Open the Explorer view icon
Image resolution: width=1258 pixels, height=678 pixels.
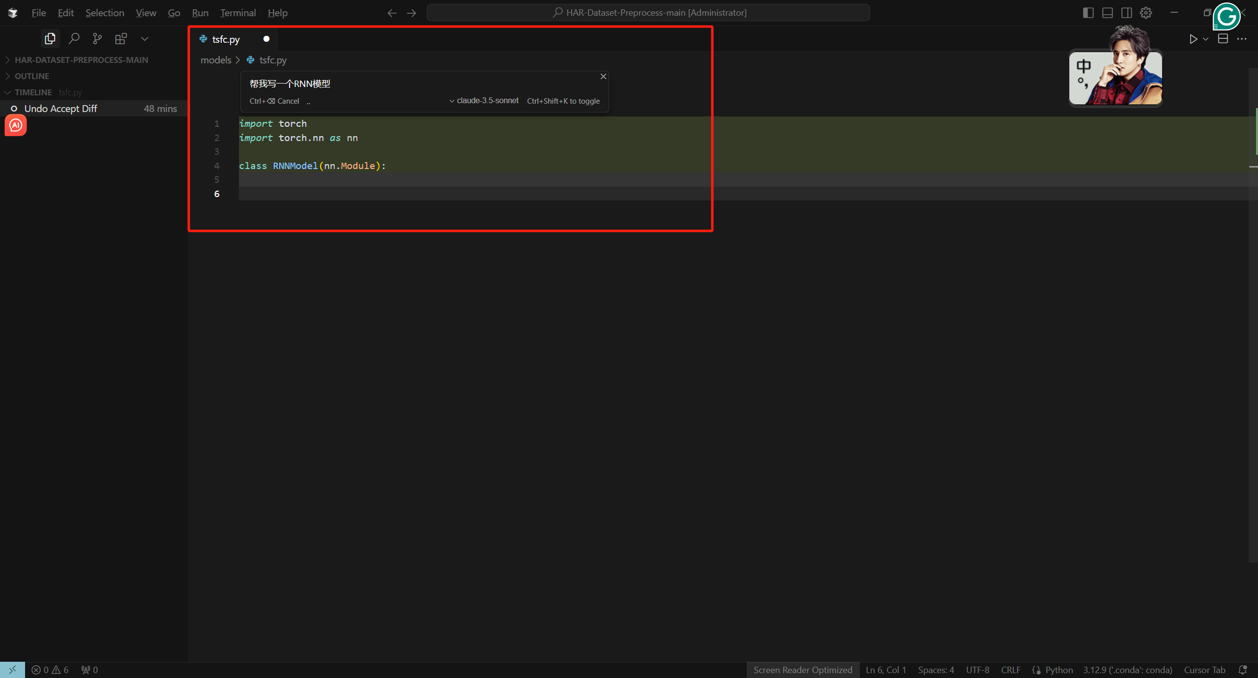click(50, 38)
